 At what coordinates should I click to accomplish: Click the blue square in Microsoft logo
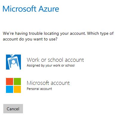[10, 89]
